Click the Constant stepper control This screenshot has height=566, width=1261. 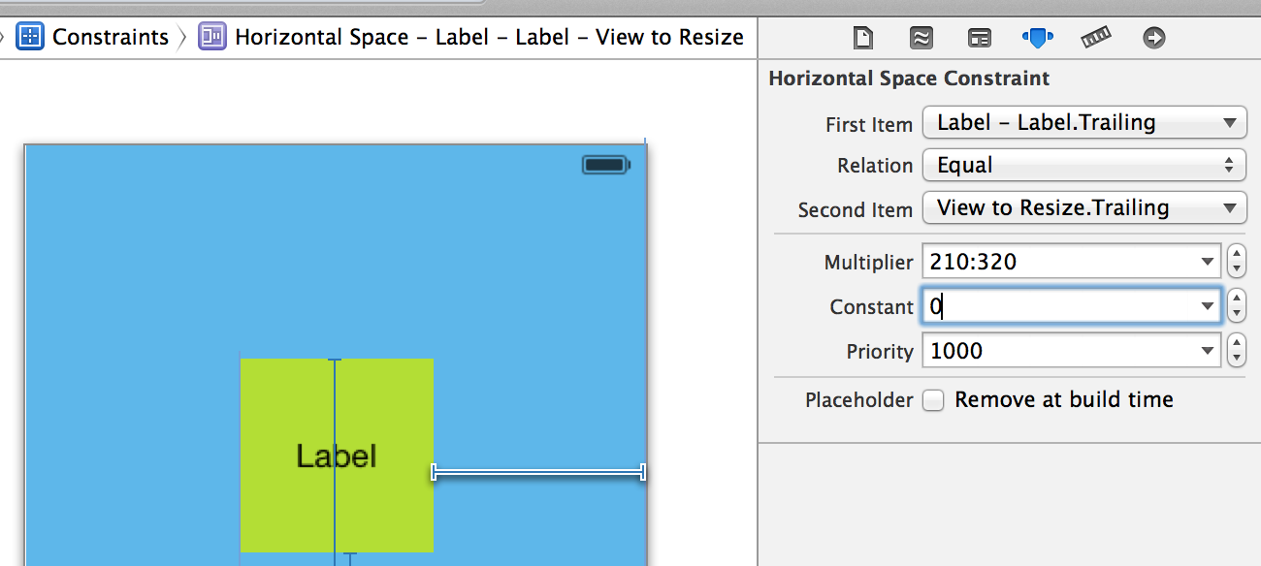pos(1236,306)
